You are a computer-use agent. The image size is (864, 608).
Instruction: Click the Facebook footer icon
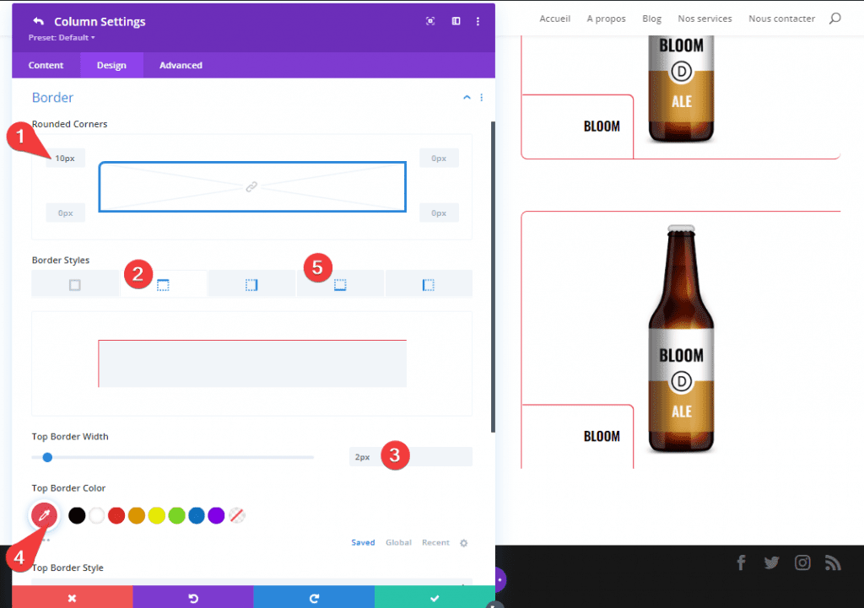741,562
